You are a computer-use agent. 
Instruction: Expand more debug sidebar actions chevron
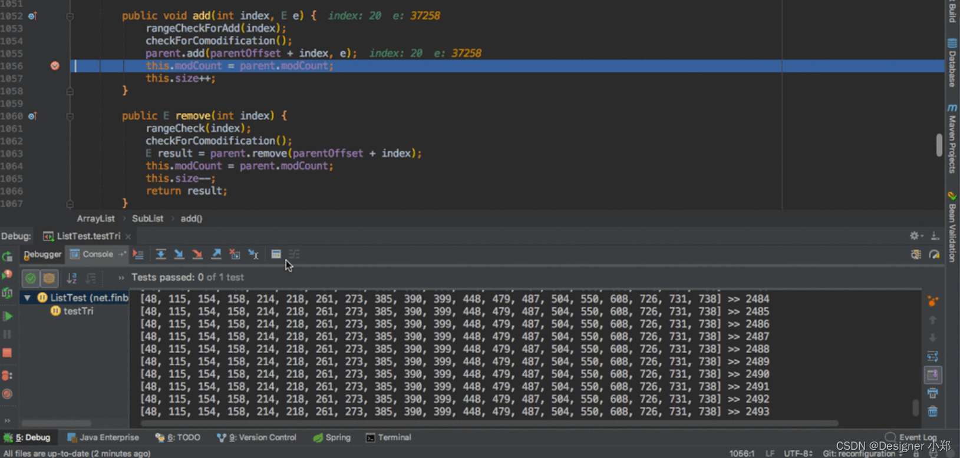pos(7,420)
